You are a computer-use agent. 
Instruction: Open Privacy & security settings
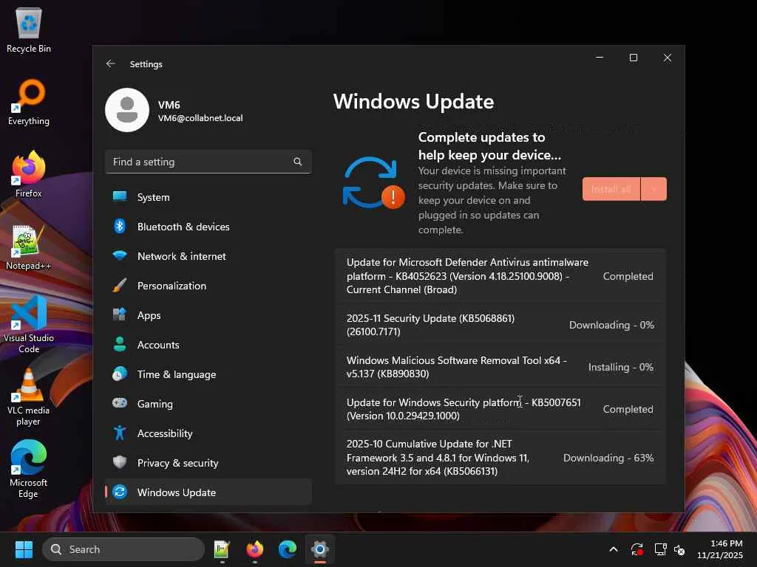(x=208, y=463)
